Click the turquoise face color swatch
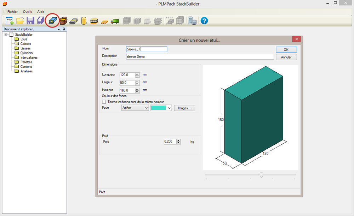Screen dimensions: 354x216 (159, 108)
